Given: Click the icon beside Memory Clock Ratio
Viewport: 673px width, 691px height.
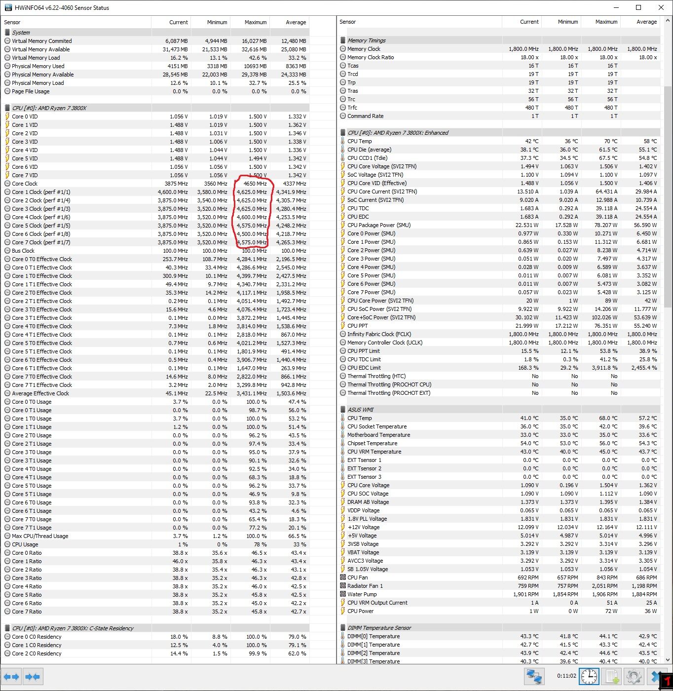Looking at the screenshot, I should pyautogui.click(x=342, y=57).
